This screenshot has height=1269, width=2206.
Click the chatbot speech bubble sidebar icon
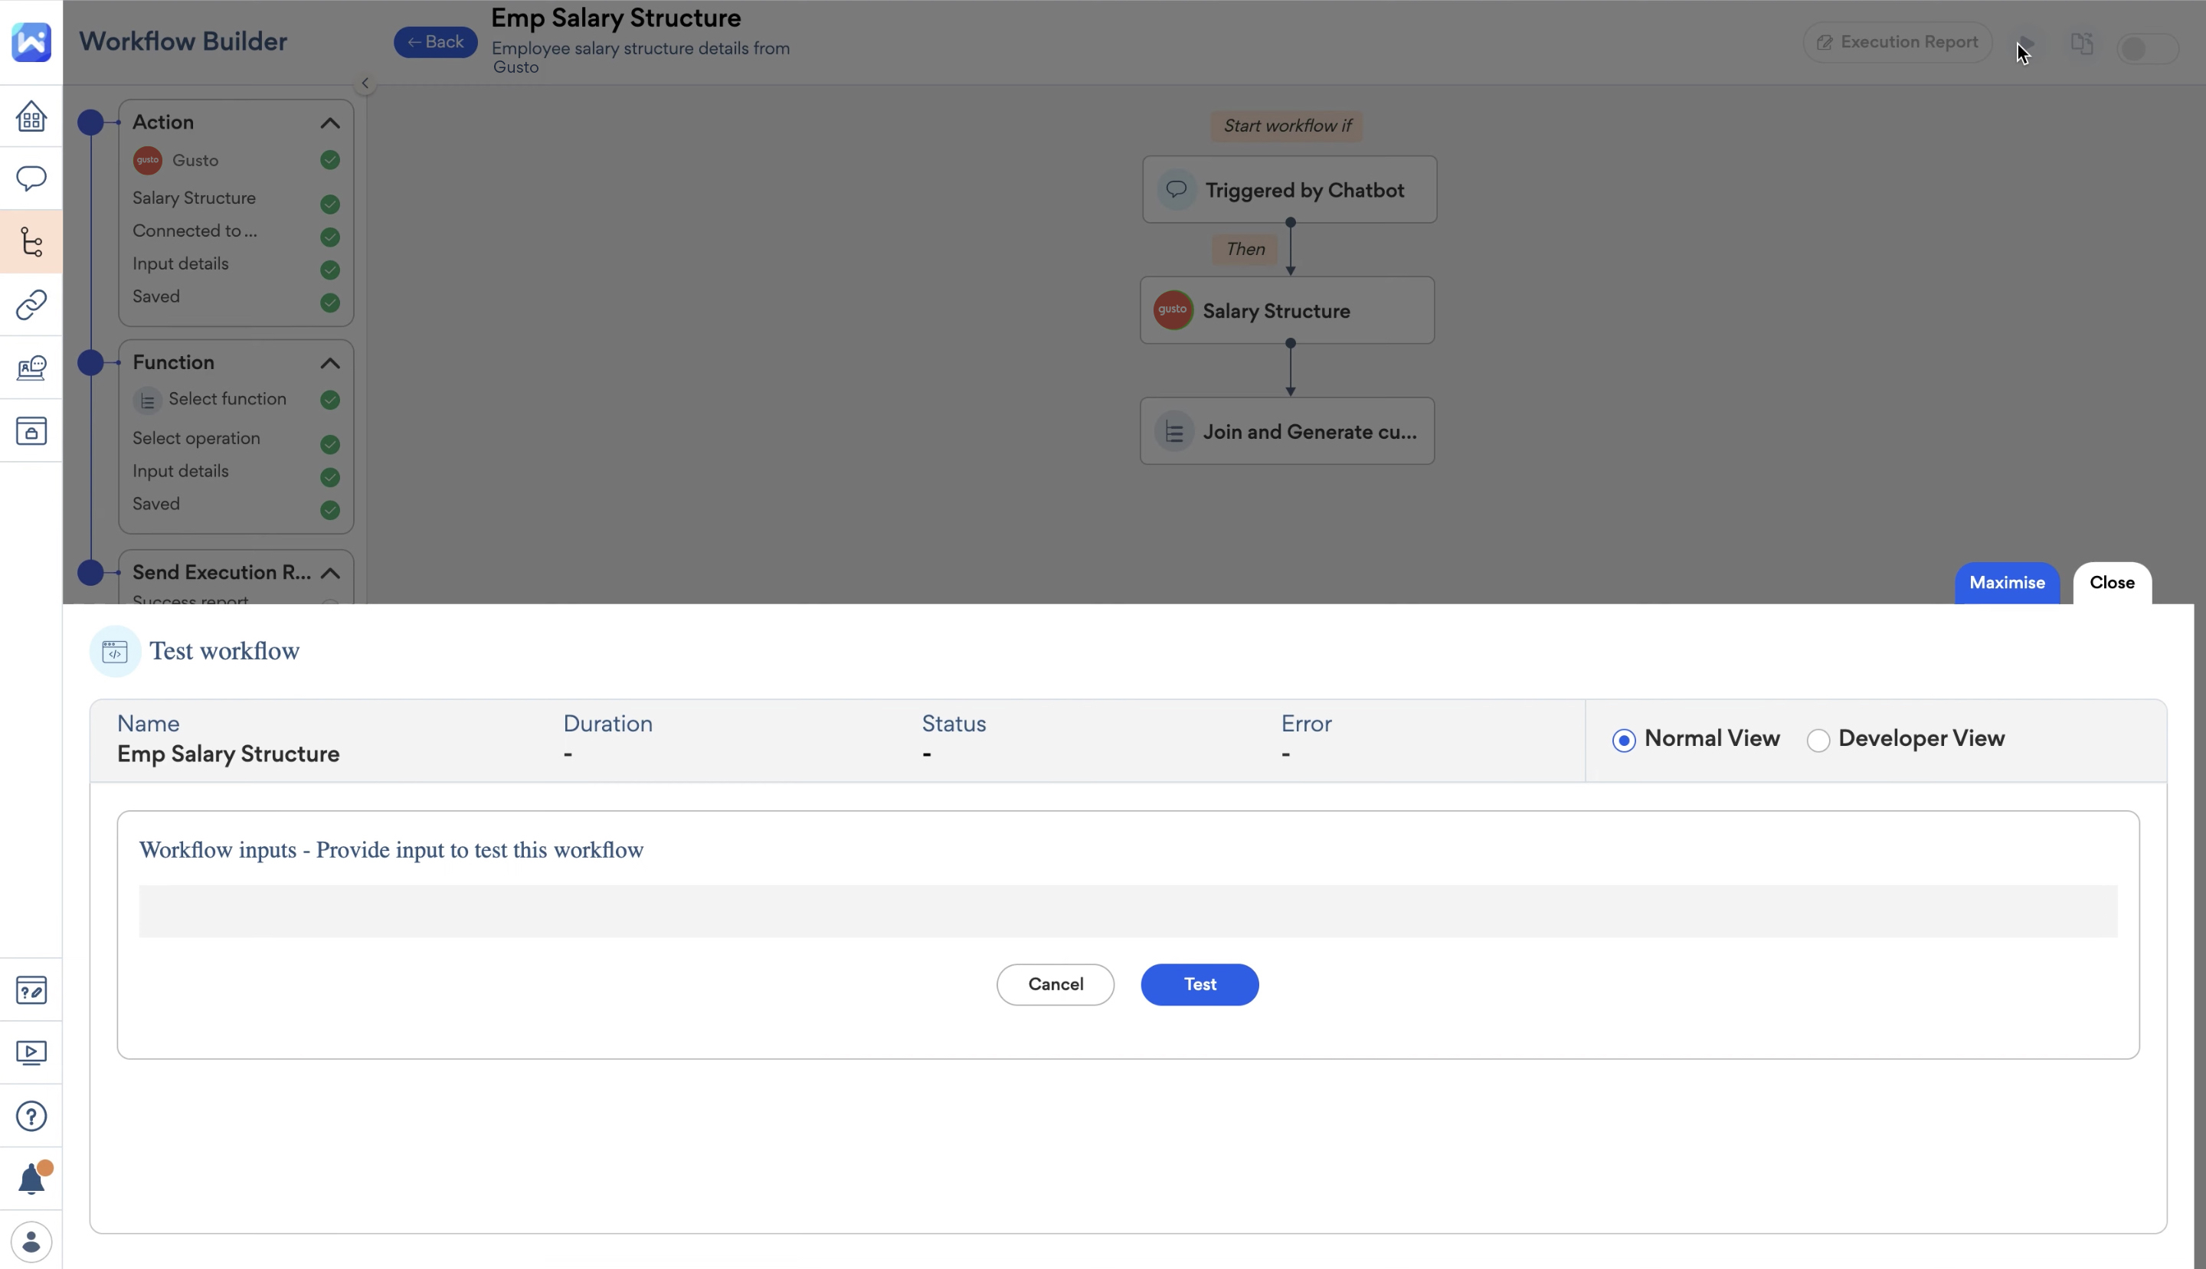point(31,178)
